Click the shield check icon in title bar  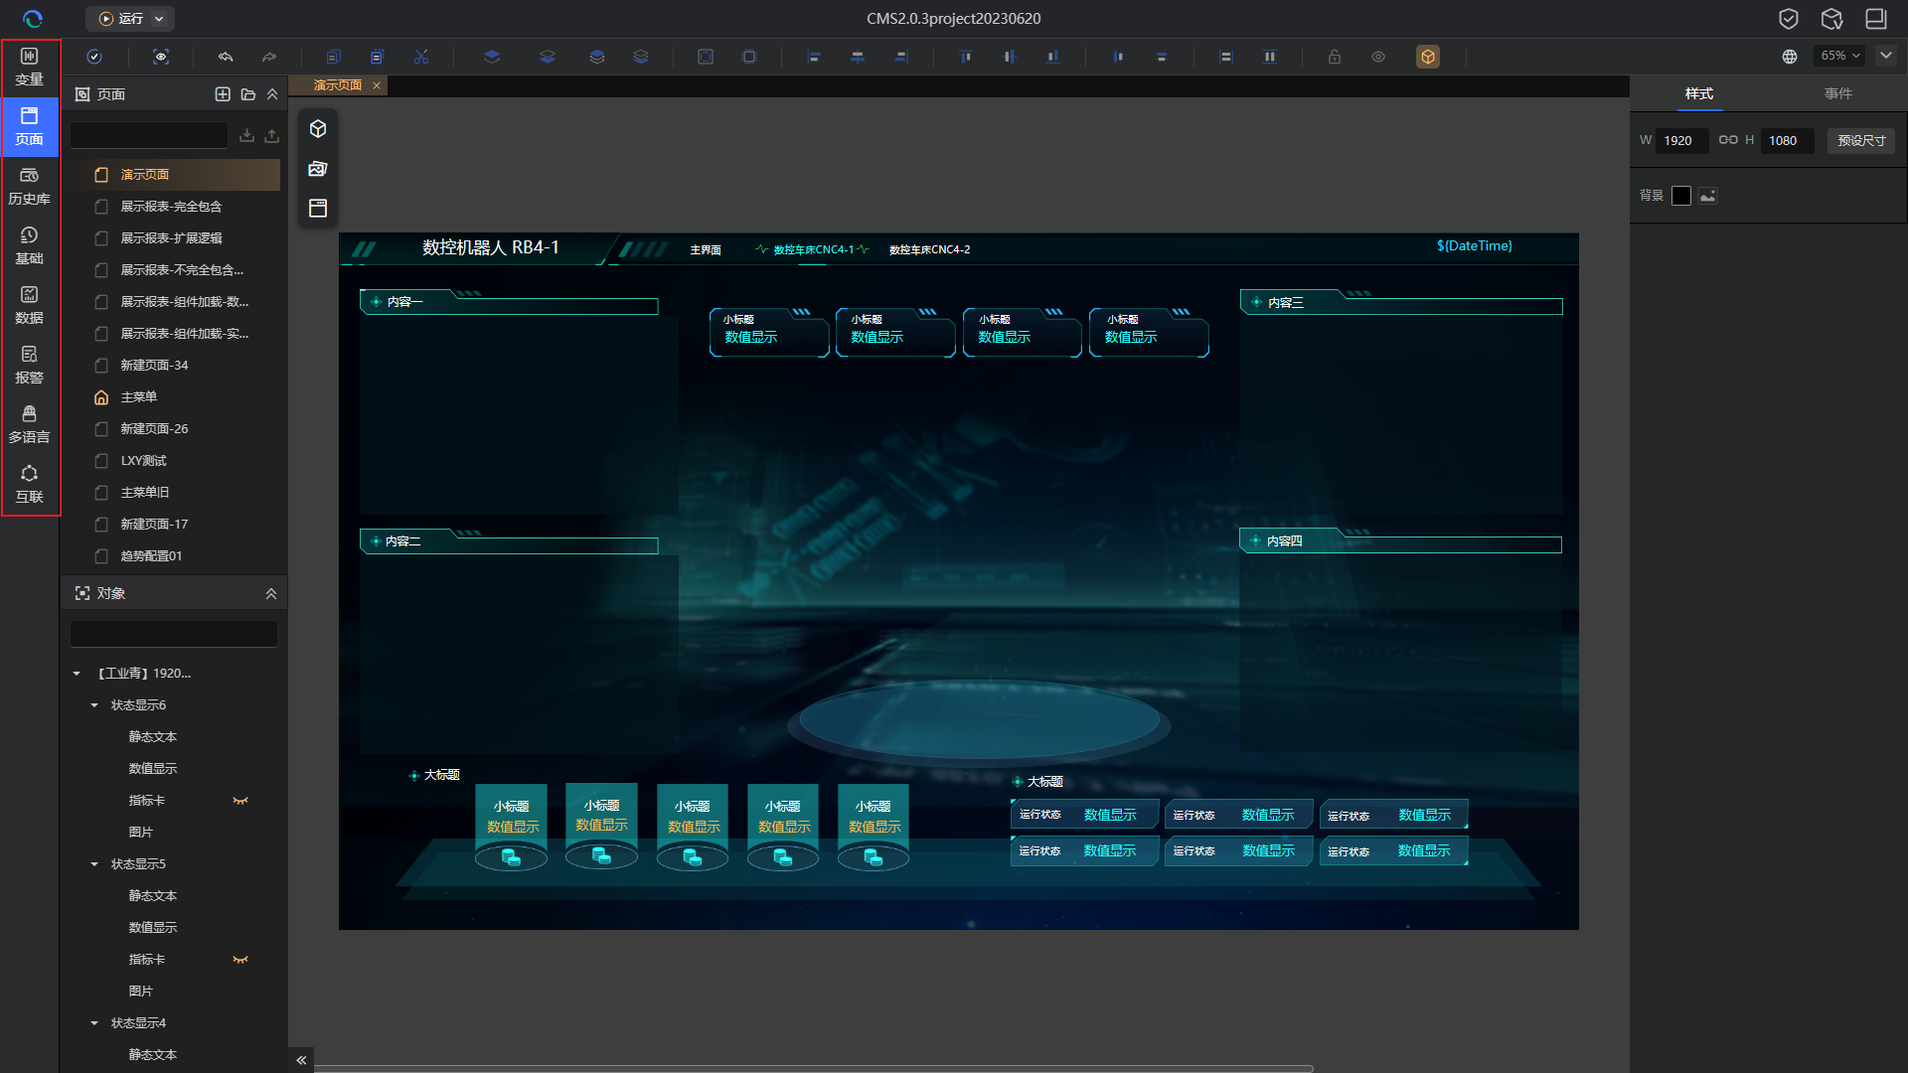(x=1789, y=19)
